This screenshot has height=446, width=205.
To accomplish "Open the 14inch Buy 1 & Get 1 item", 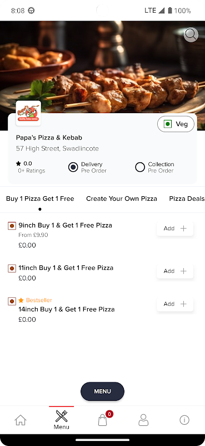I will [67, 309].
